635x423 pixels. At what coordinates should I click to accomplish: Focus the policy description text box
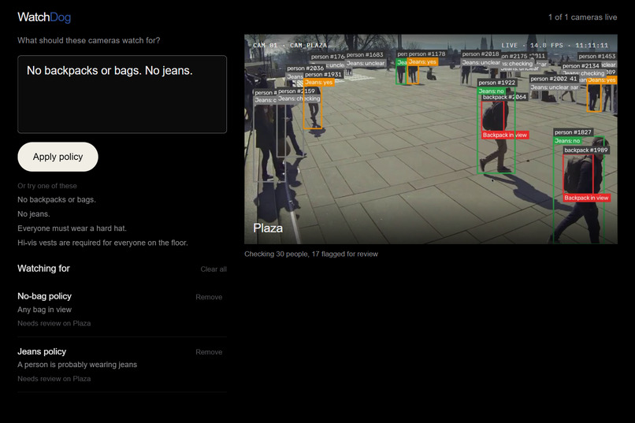point(122,95)
